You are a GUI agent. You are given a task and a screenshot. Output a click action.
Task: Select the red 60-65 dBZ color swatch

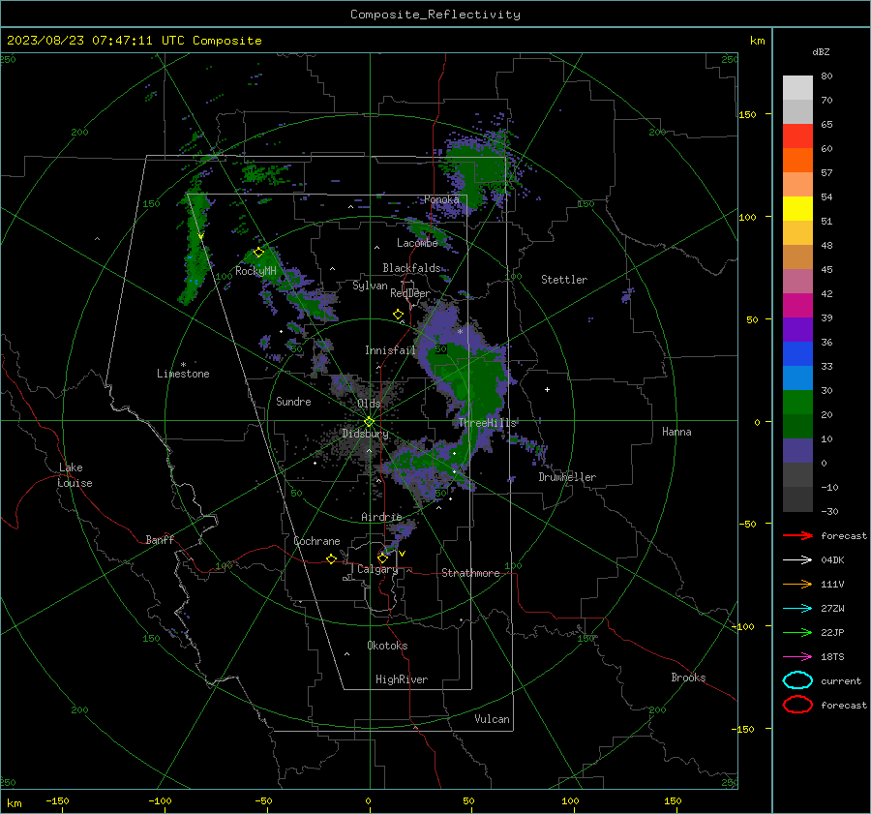point(797,136)
